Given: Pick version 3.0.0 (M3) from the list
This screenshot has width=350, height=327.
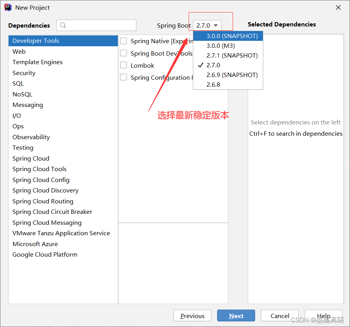Looking at the screenshot, I should (x=228, y=46).
